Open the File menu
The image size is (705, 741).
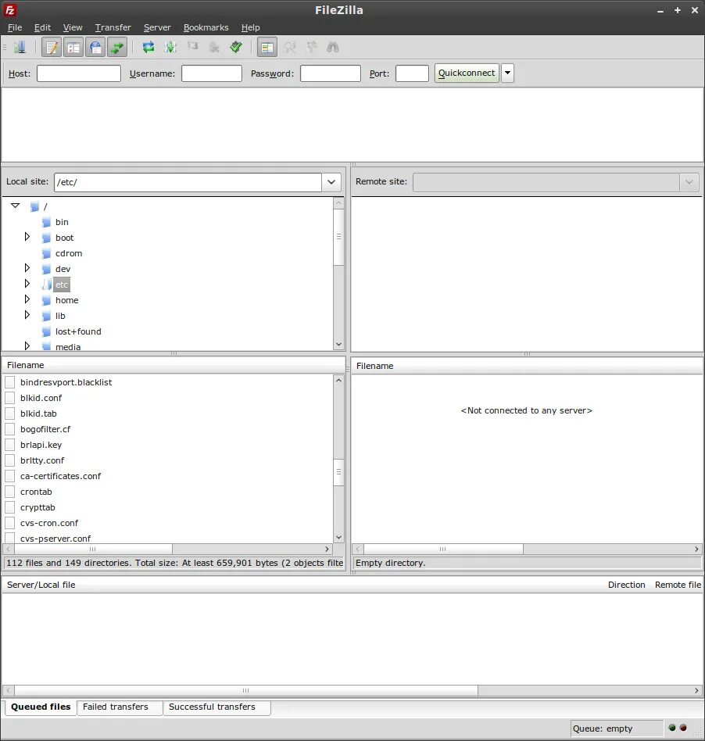tap(15, 27)
